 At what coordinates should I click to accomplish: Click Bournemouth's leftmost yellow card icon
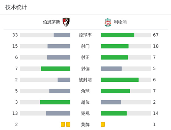(x=63, y=124)
